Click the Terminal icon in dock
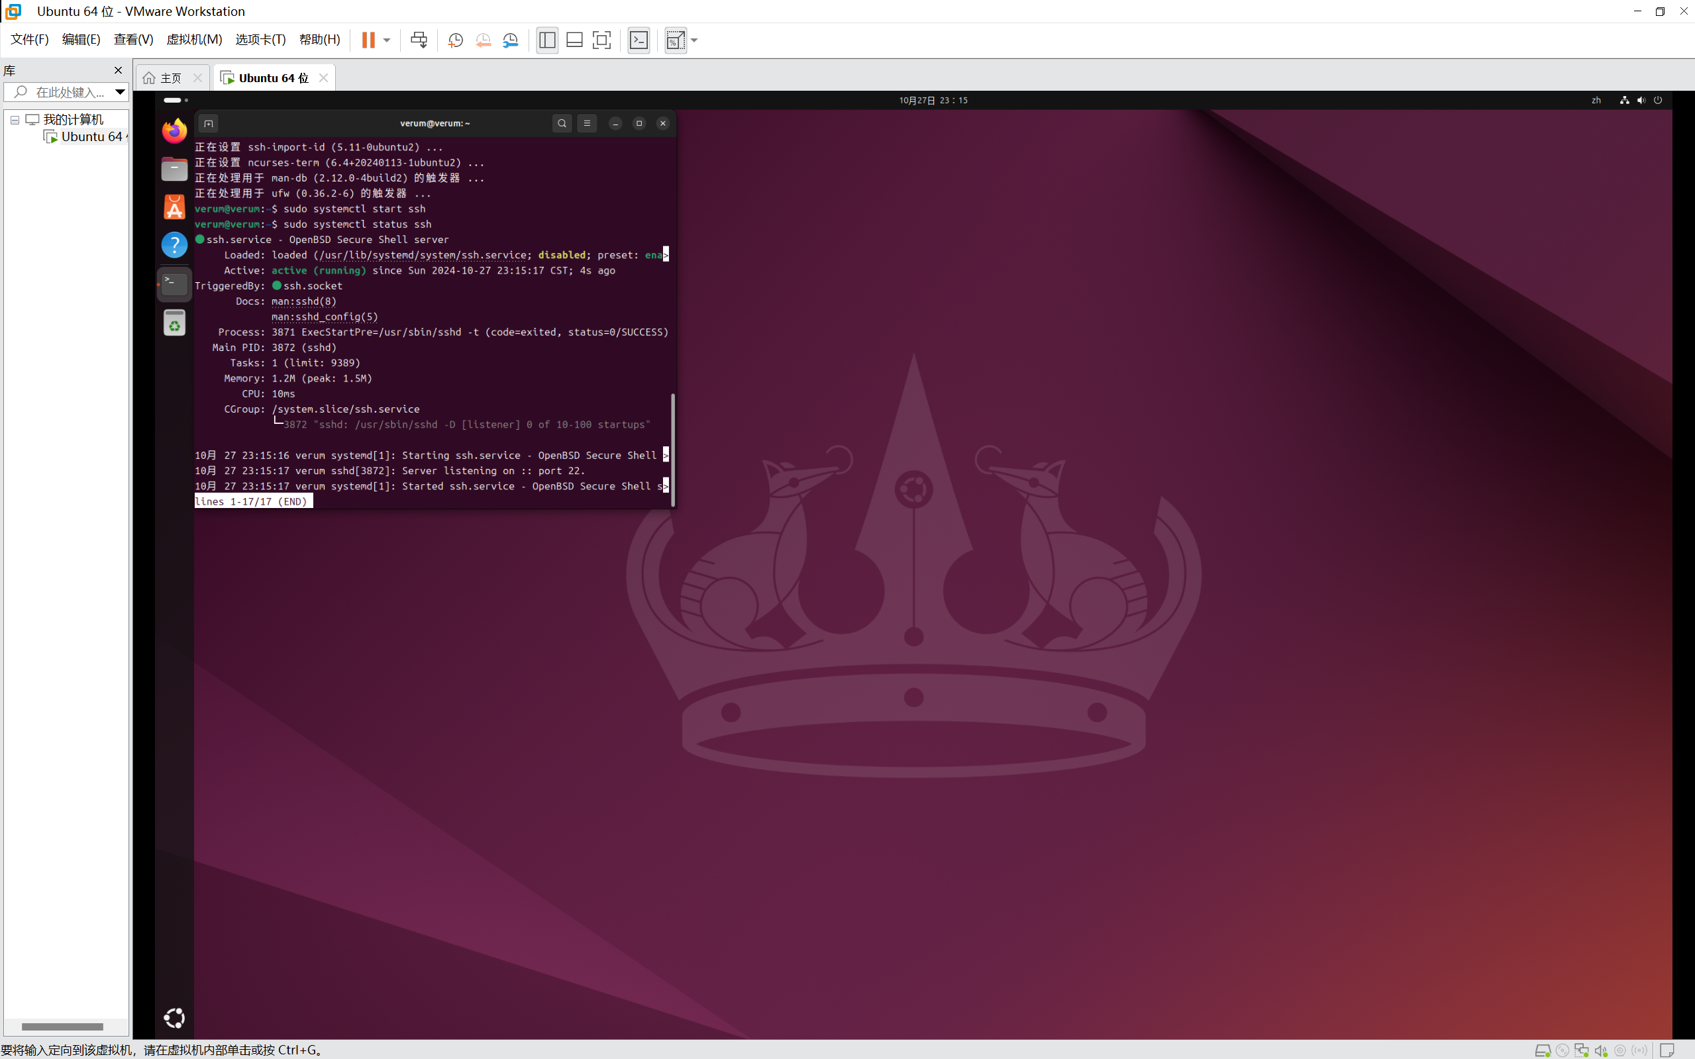The width and height of the screenshot is (1695, 1059). coord(174,283)
